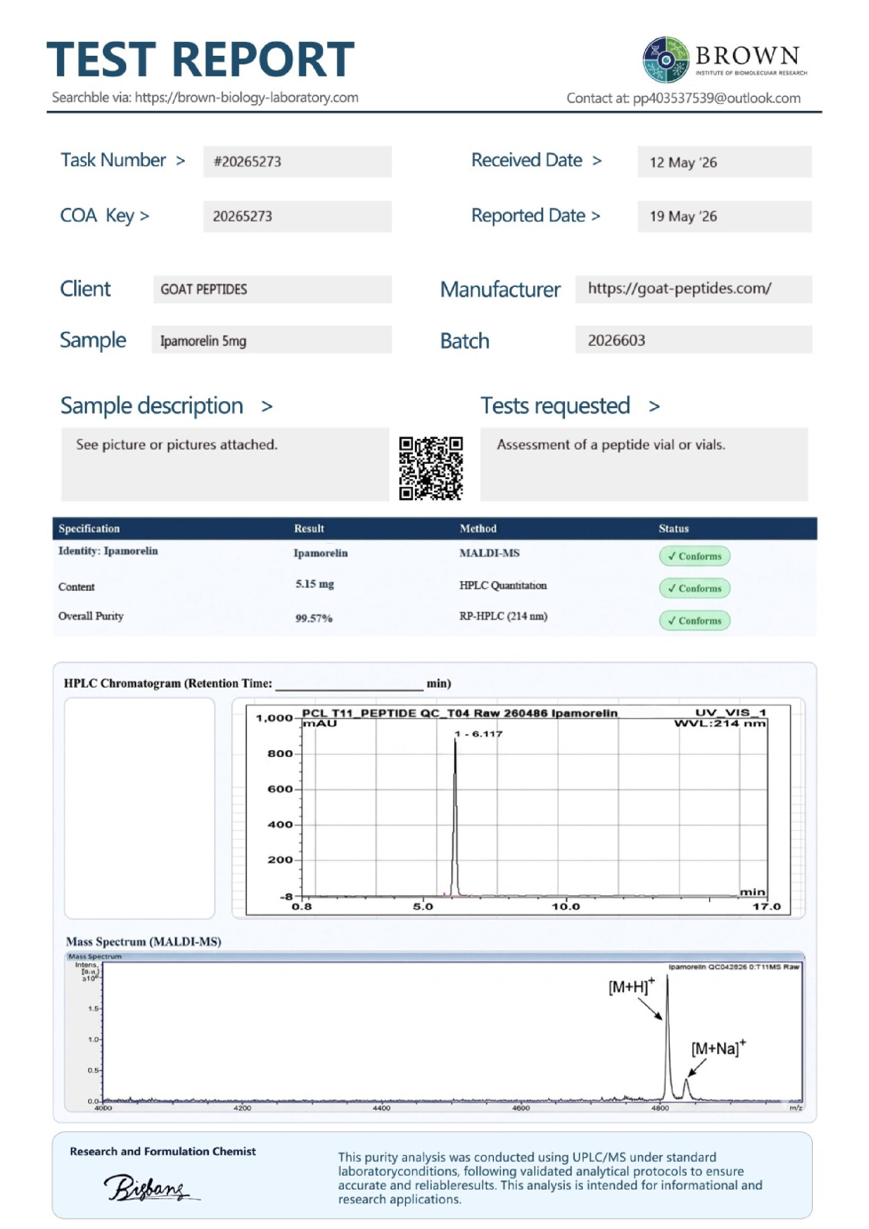Screen dimensions: 869x1229
Task: Click the 6.117 peak in HPLC chromatogram
Action: pos(455,814)
